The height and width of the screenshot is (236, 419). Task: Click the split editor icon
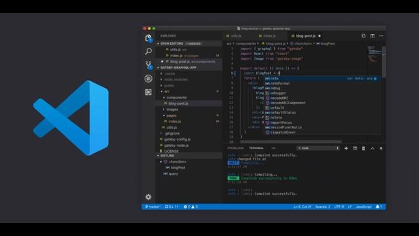pos(373,35)
